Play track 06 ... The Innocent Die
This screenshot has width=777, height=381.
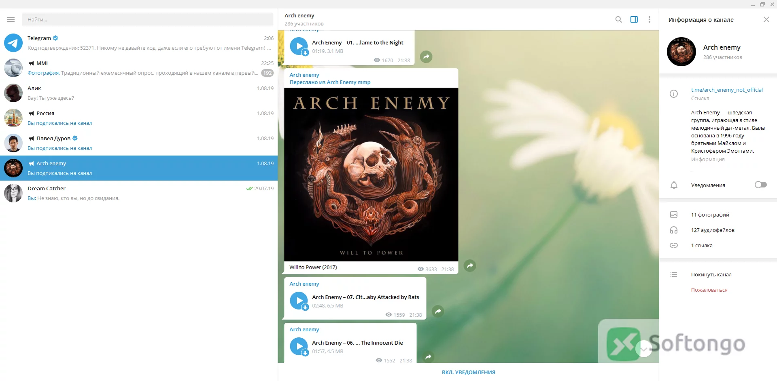tap(299, 346)
